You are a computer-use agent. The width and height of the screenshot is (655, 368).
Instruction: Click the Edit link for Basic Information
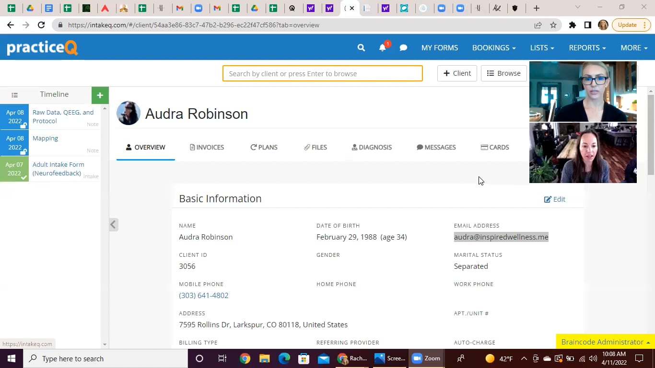(x=554, y=199)
